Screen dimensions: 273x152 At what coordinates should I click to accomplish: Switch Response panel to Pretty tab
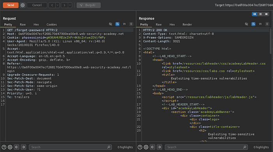point(144,25)
